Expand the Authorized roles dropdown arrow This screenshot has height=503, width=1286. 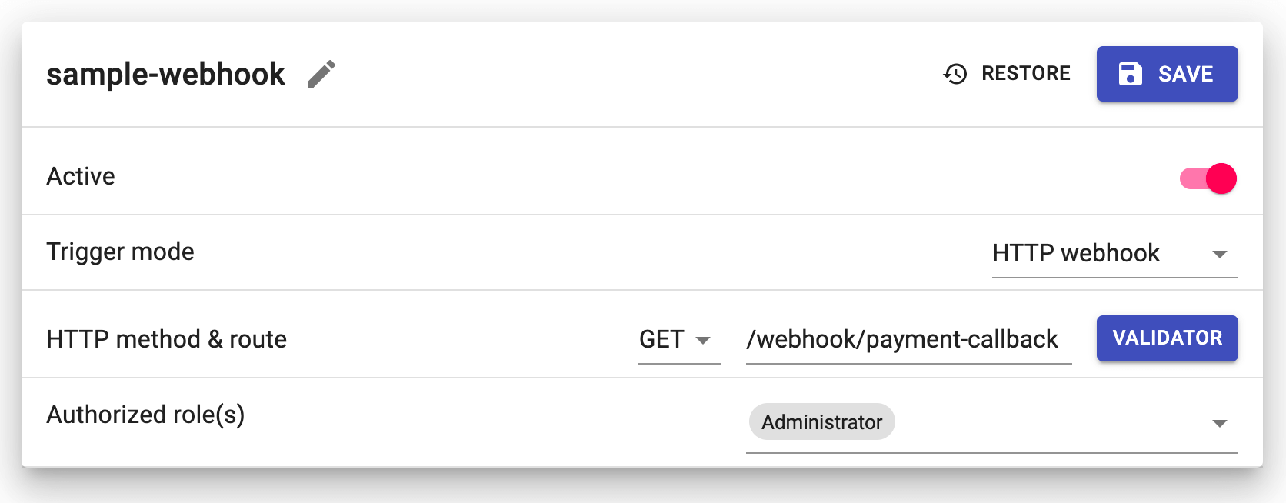pyautogui.click(x=1219, y=423)
